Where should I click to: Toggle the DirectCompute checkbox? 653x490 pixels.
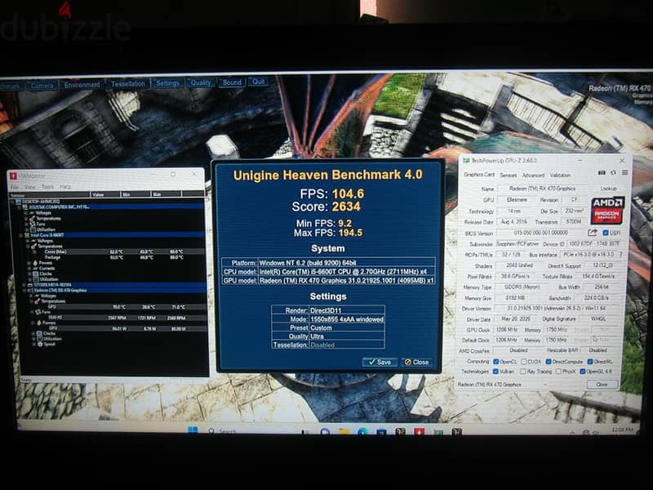click(549, 361)
